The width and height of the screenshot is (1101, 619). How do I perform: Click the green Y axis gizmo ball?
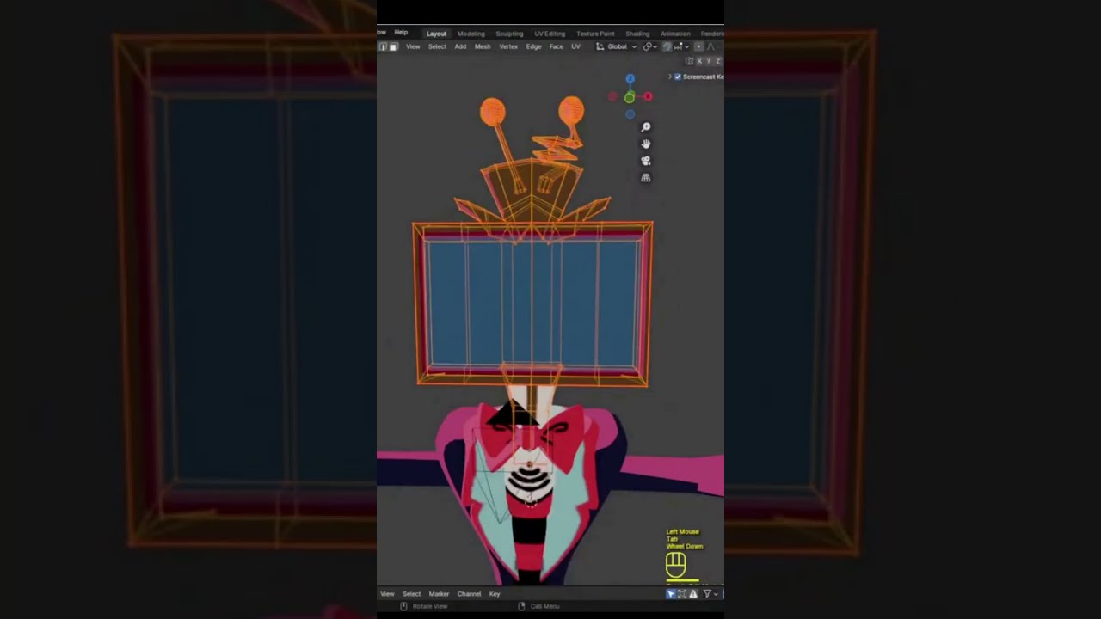point(630,97)
